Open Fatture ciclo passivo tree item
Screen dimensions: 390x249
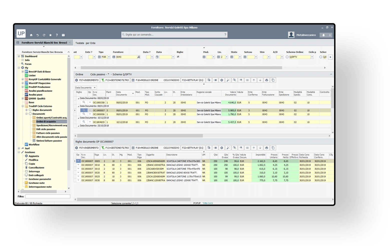pyautogui.click(x=48, y=133)
